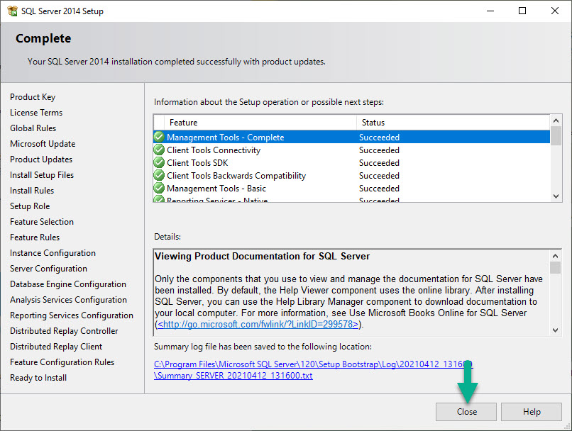The image size is (572, 431).
Task: Click green check icon beside Management Tools - Complete
Action: (x=159, y=137)
